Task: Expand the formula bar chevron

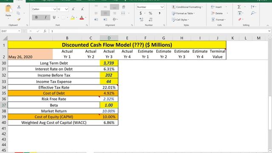Action: click(x=269, y=31)
